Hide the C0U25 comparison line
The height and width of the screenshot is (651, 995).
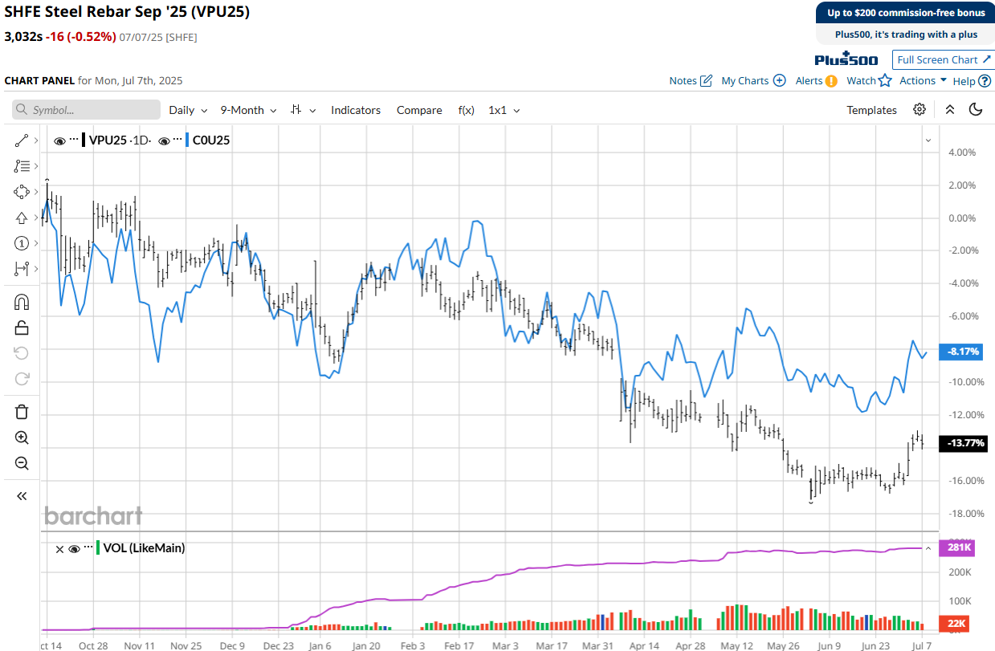pyautogui.click(x=164, y=140)
